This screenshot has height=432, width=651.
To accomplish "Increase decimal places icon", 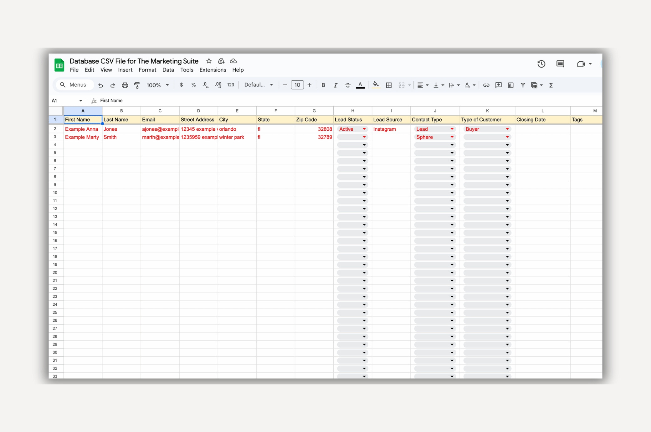I will point(218,85).
